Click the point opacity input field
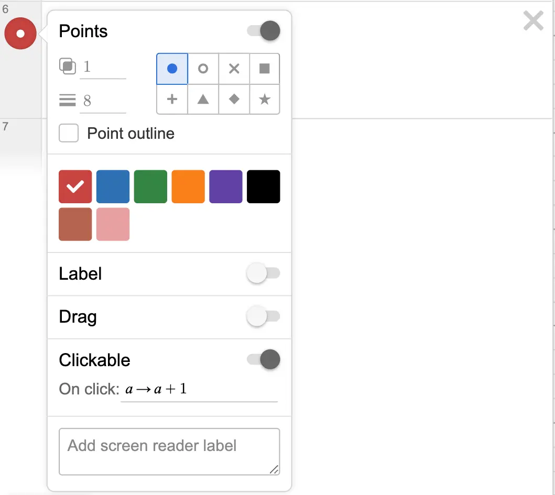The width and height of the screenshot is (555, 495). 103,67
